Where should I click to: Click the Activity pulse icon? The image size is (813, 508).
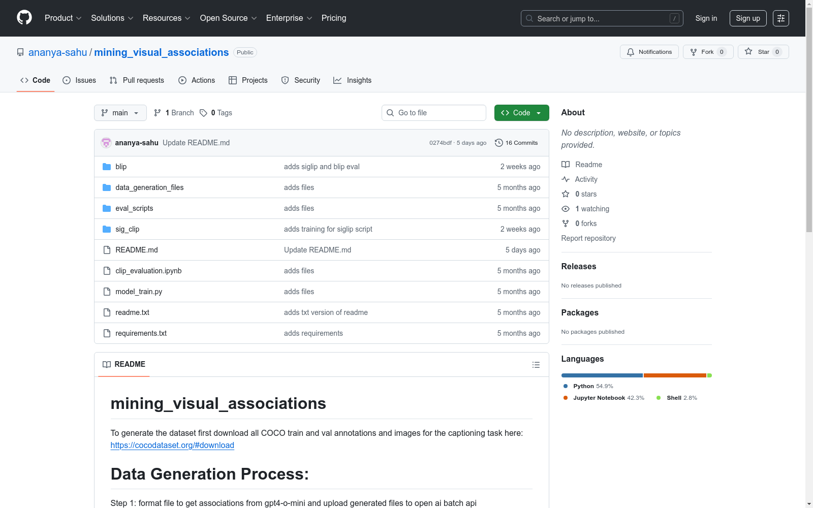point(566,179)
